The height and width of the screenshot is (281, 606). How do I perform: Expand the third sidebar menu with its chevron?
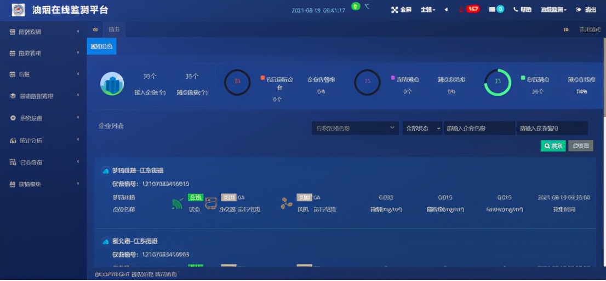click(x=78, y=74)
